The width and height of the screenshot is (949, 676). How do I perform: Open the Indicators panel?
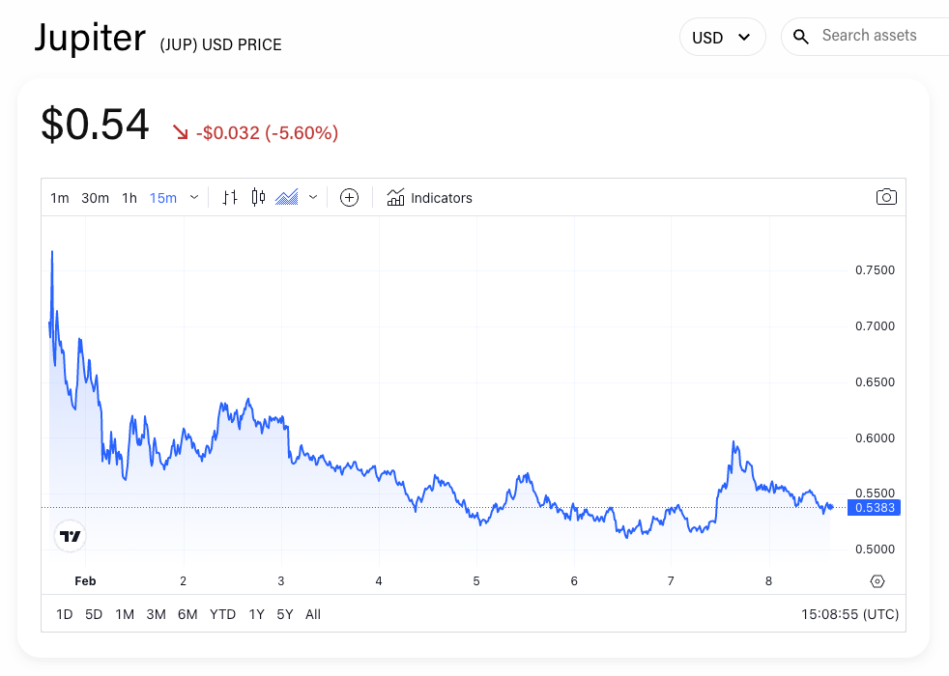pos(429,197)
